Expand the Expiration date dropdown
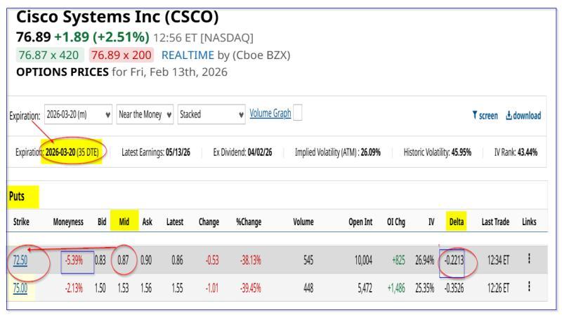This screenshot has height=315, width=562. click(77, 115)
